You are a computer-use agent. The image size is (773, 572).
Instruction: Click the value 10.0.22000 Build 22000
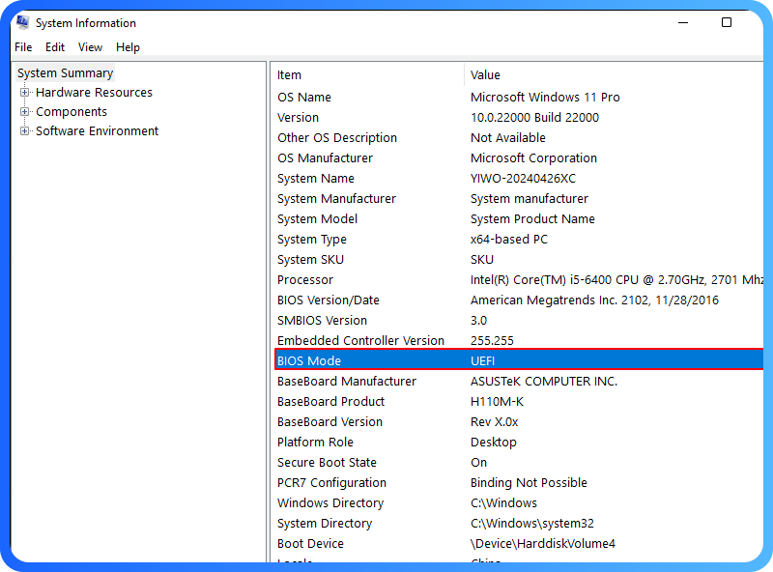(534, 117)
